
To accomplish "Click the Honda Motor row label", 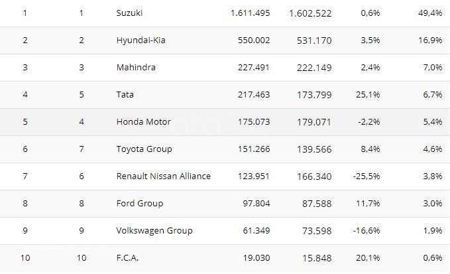I will pyautogui.click(x=144, y=122).
